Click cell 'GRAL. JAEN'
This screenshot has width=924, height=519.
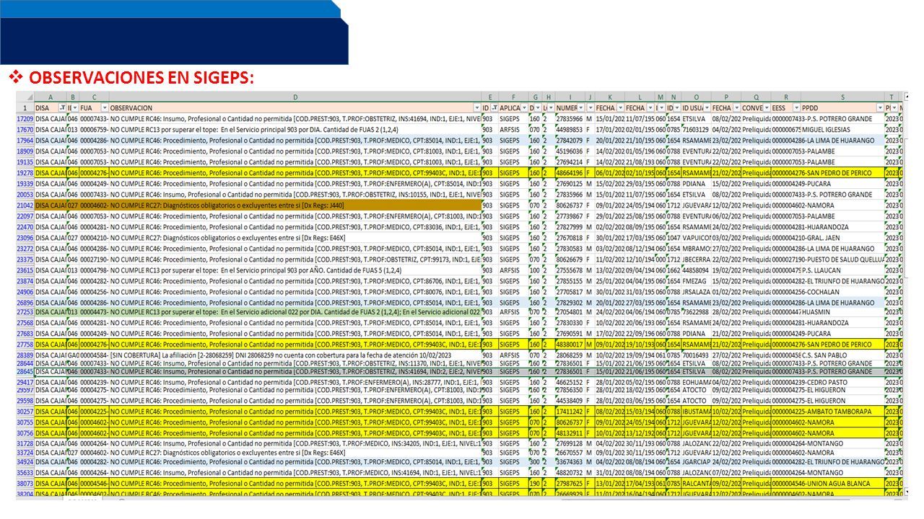[x=842, y=238]
